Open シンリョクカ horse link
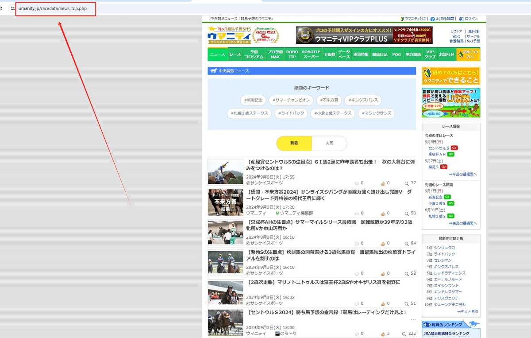Viewport: 531px width, 338px height. click(444, 248)
